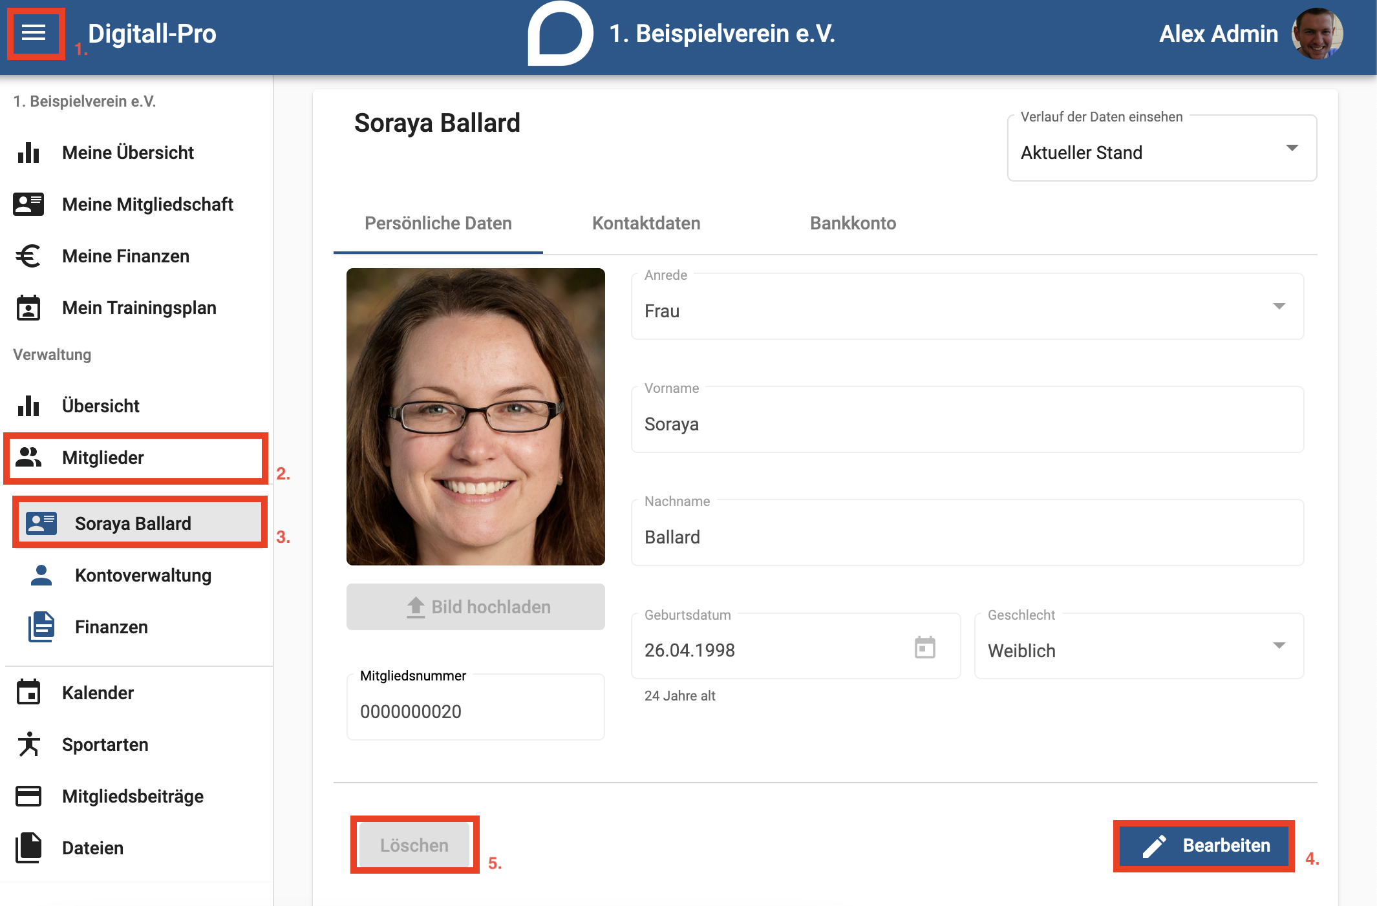Open Mein Trainingsplan

pyautogui.click(x=136, y=308)
